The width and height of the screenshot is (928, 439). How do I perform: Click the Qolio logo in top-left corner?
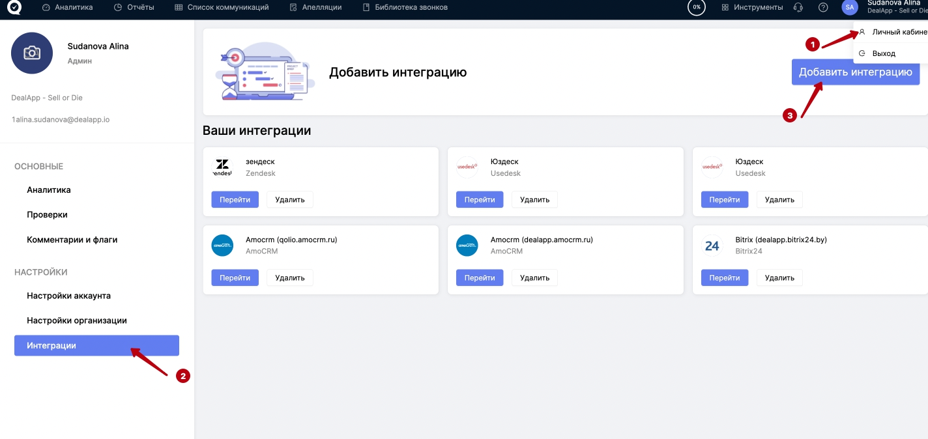pos(14,7)
